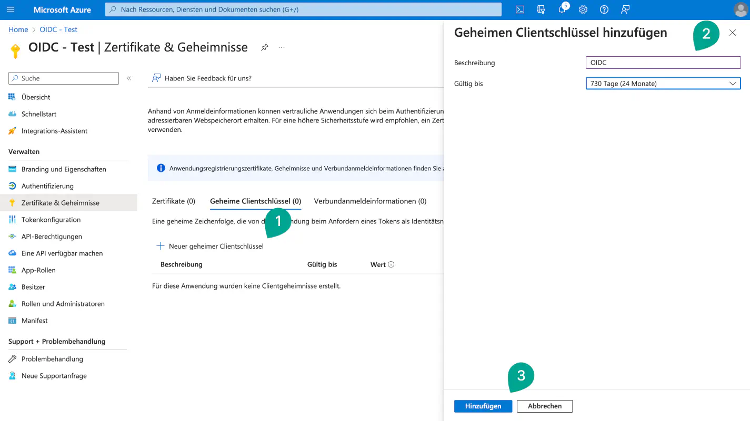Pin the Zertifikate & Geheimnisse blade

coord(265,47)
